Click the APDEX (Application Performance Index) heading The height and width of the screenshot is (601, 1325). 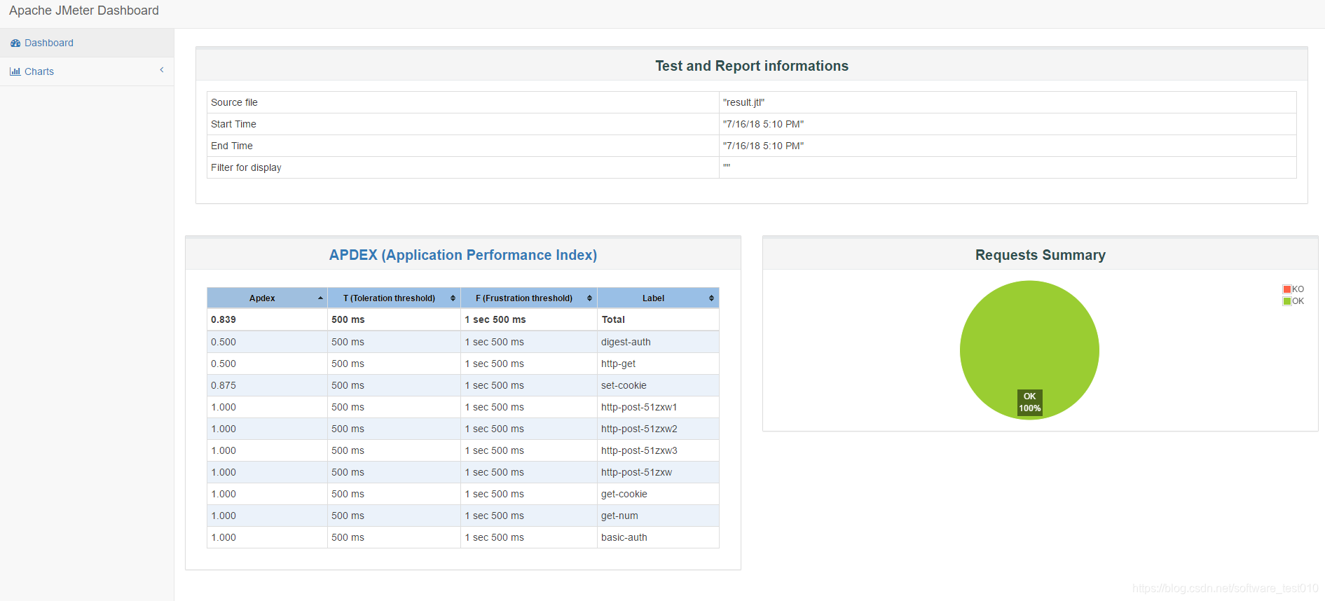(x=463, y=255)
